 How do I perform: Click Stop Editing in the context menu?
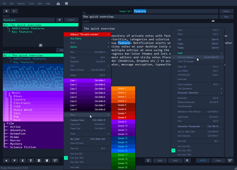point(87,39)
